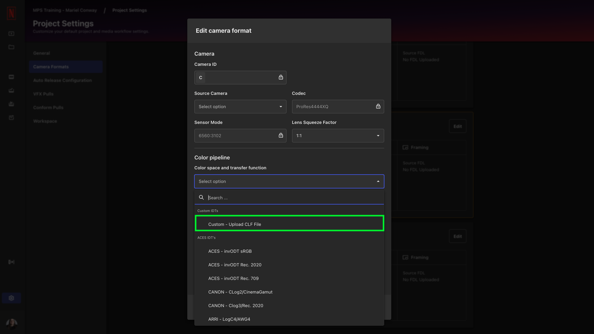Click MPS Training - Mariel Conway breadcrumb
Image resolution: width=594 pixels, height=334 pixels.
click(65, 10)
